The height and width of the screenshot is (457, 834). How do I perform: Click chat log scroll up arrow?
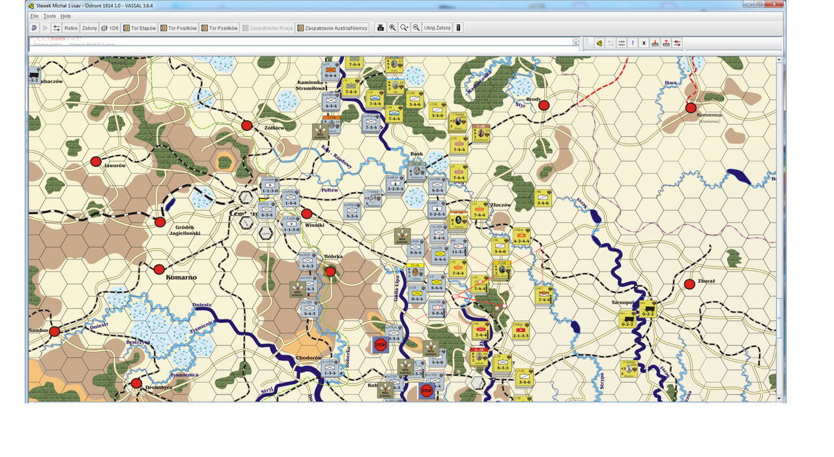coord(576,40)
